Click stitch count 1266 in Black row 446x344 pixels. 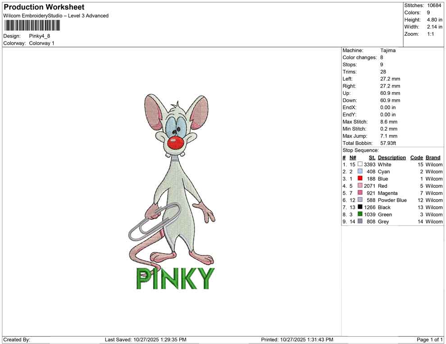coord(369,207)
